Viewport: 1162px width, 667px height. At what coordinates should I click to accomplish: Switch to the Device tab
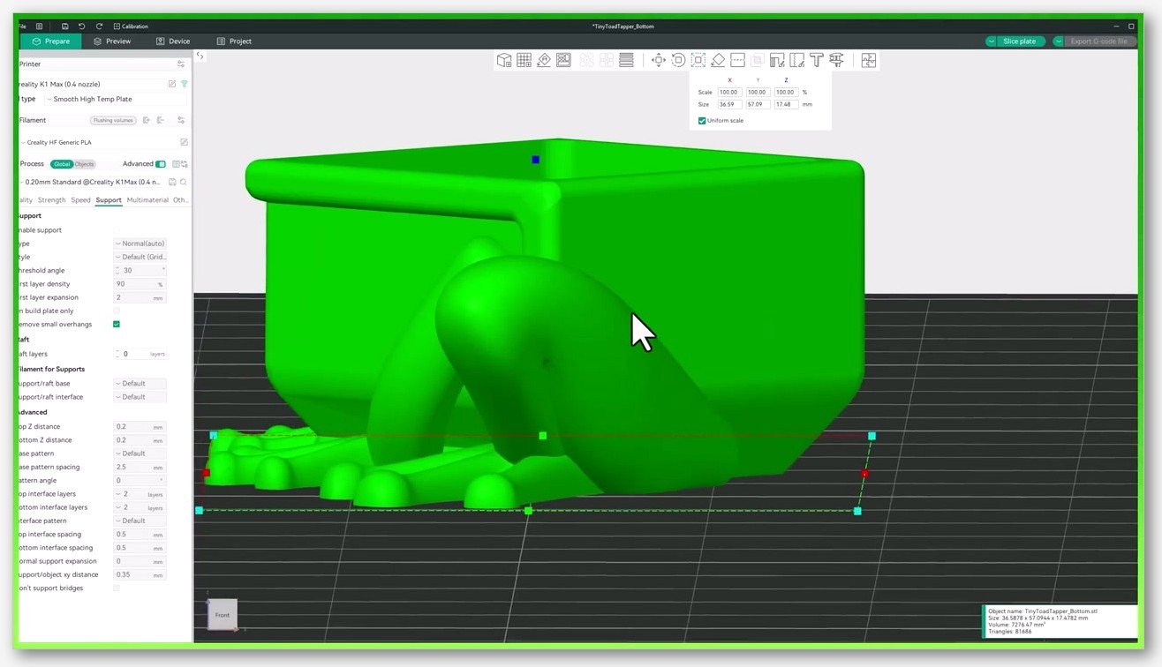173,41
